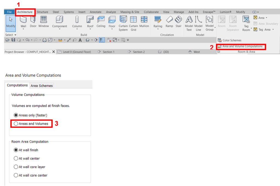The height and width of the screenshot is (186, 280).
Task: Save project with the floppy disk icon
Action: click(13, 40)
